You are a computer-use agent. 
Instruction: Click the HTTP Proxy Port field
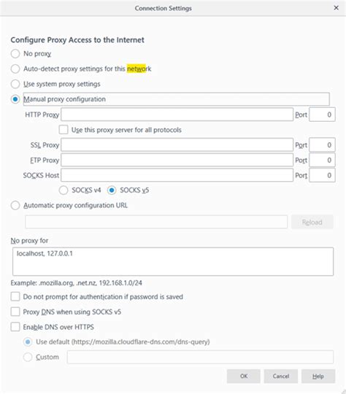tap(322, 115)
